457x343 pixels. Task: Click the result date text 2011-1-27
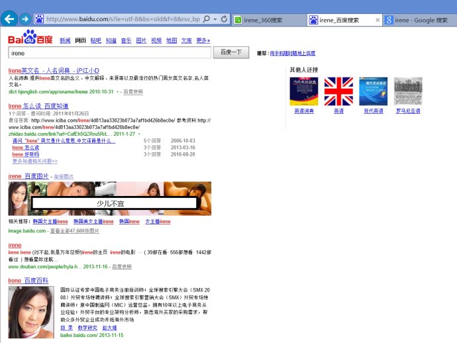click(124, 134)
